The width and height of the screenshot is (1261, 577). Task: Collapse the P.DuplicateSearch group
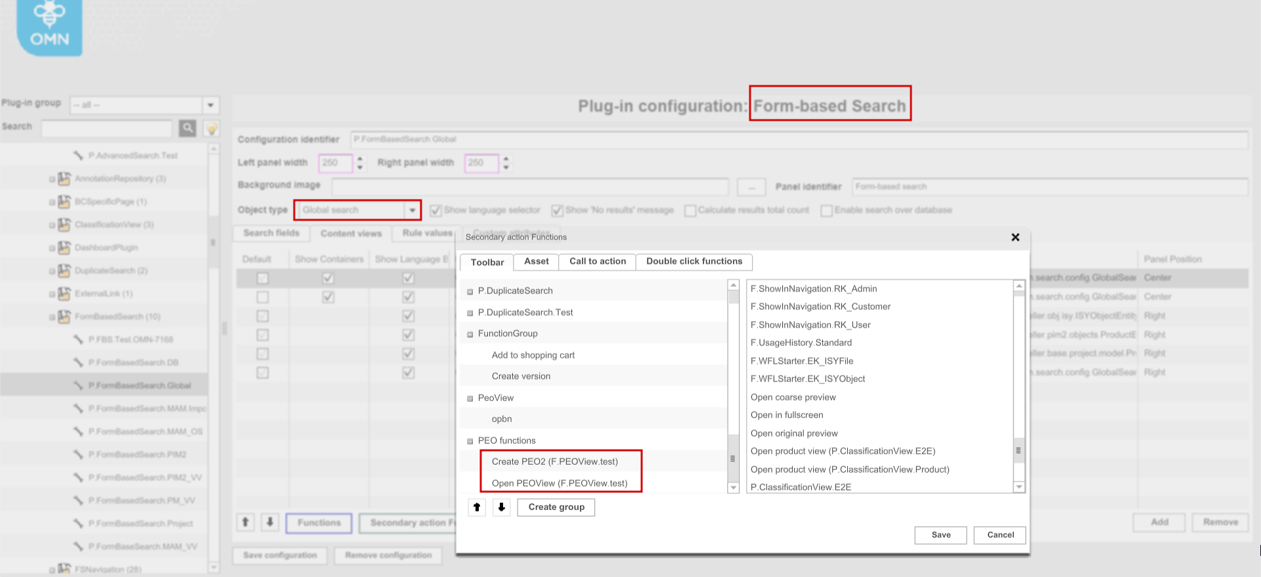[x=470, y=291]
